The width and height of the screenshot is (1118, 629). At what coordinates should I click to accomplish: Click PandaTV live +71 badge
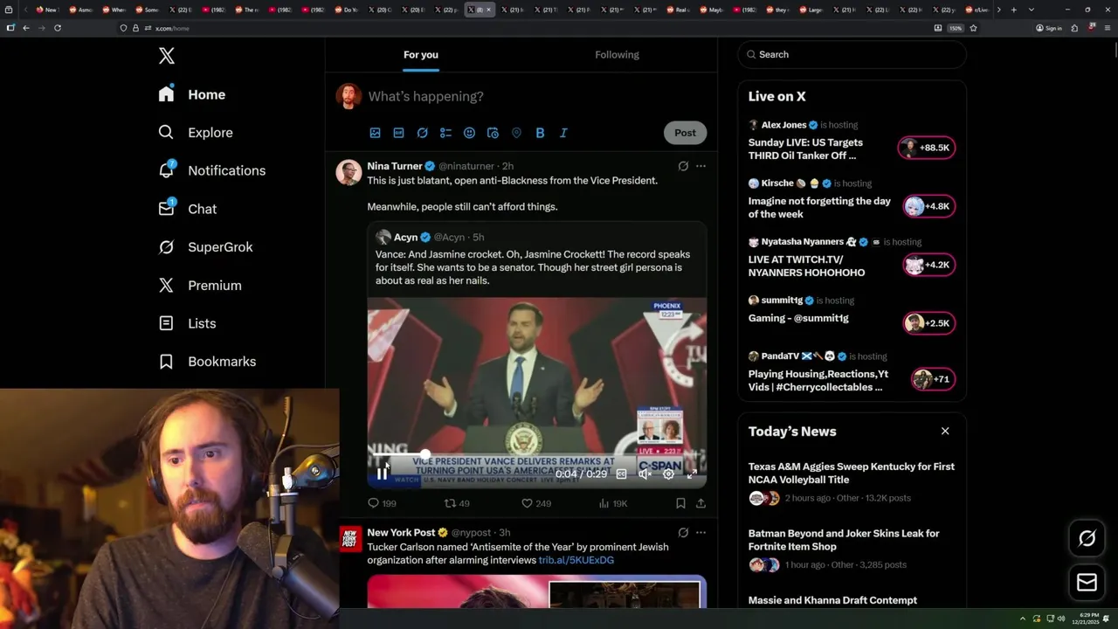[x=932, y=379]
